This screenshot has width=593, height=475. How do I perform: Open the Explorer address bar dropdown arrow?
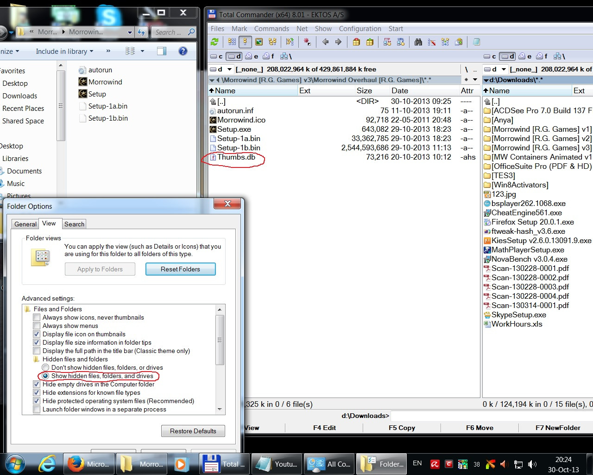tap(130, 32)
